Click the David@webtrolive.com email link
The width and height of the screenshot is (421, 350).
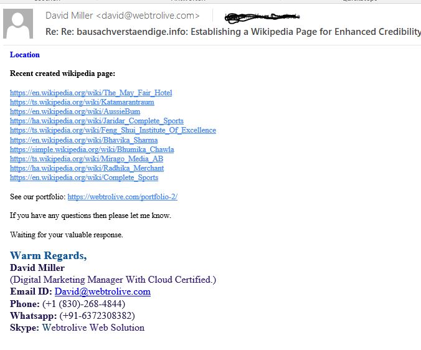coord(103,291)
